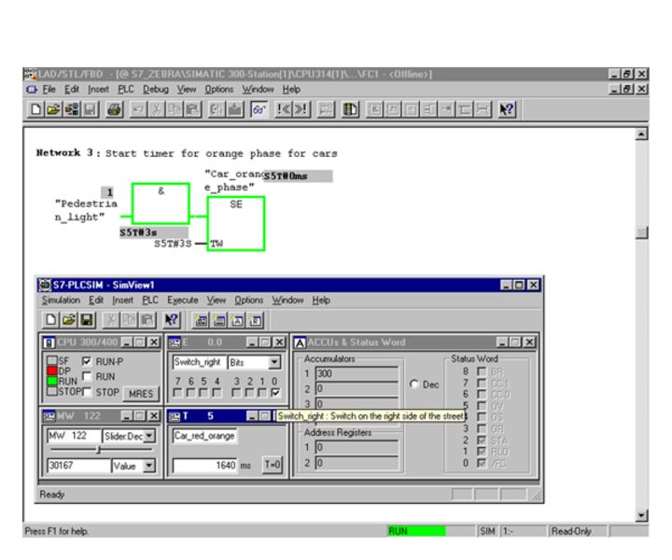Screen dimensions: 672x560
Task: Click Save icon in LAD/STL/FBD toolbar
Action: coord(90,110)
